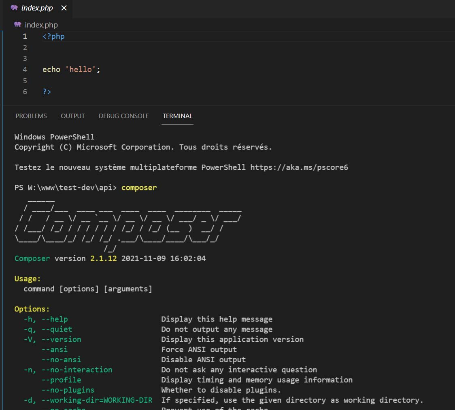The height and width of the screenshot is (410, 455).
Task: Click the --no-ansi option text
Action: 61,360
